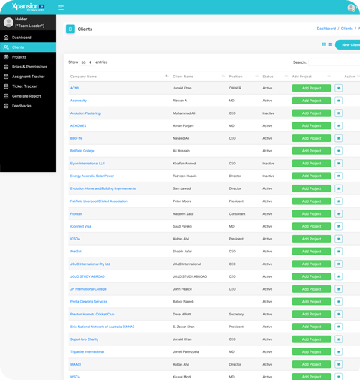Image resolution: width=360 pixels, height=380 pixels.
Task: Open the ACMI company link
Action: (x=74, y=88)
